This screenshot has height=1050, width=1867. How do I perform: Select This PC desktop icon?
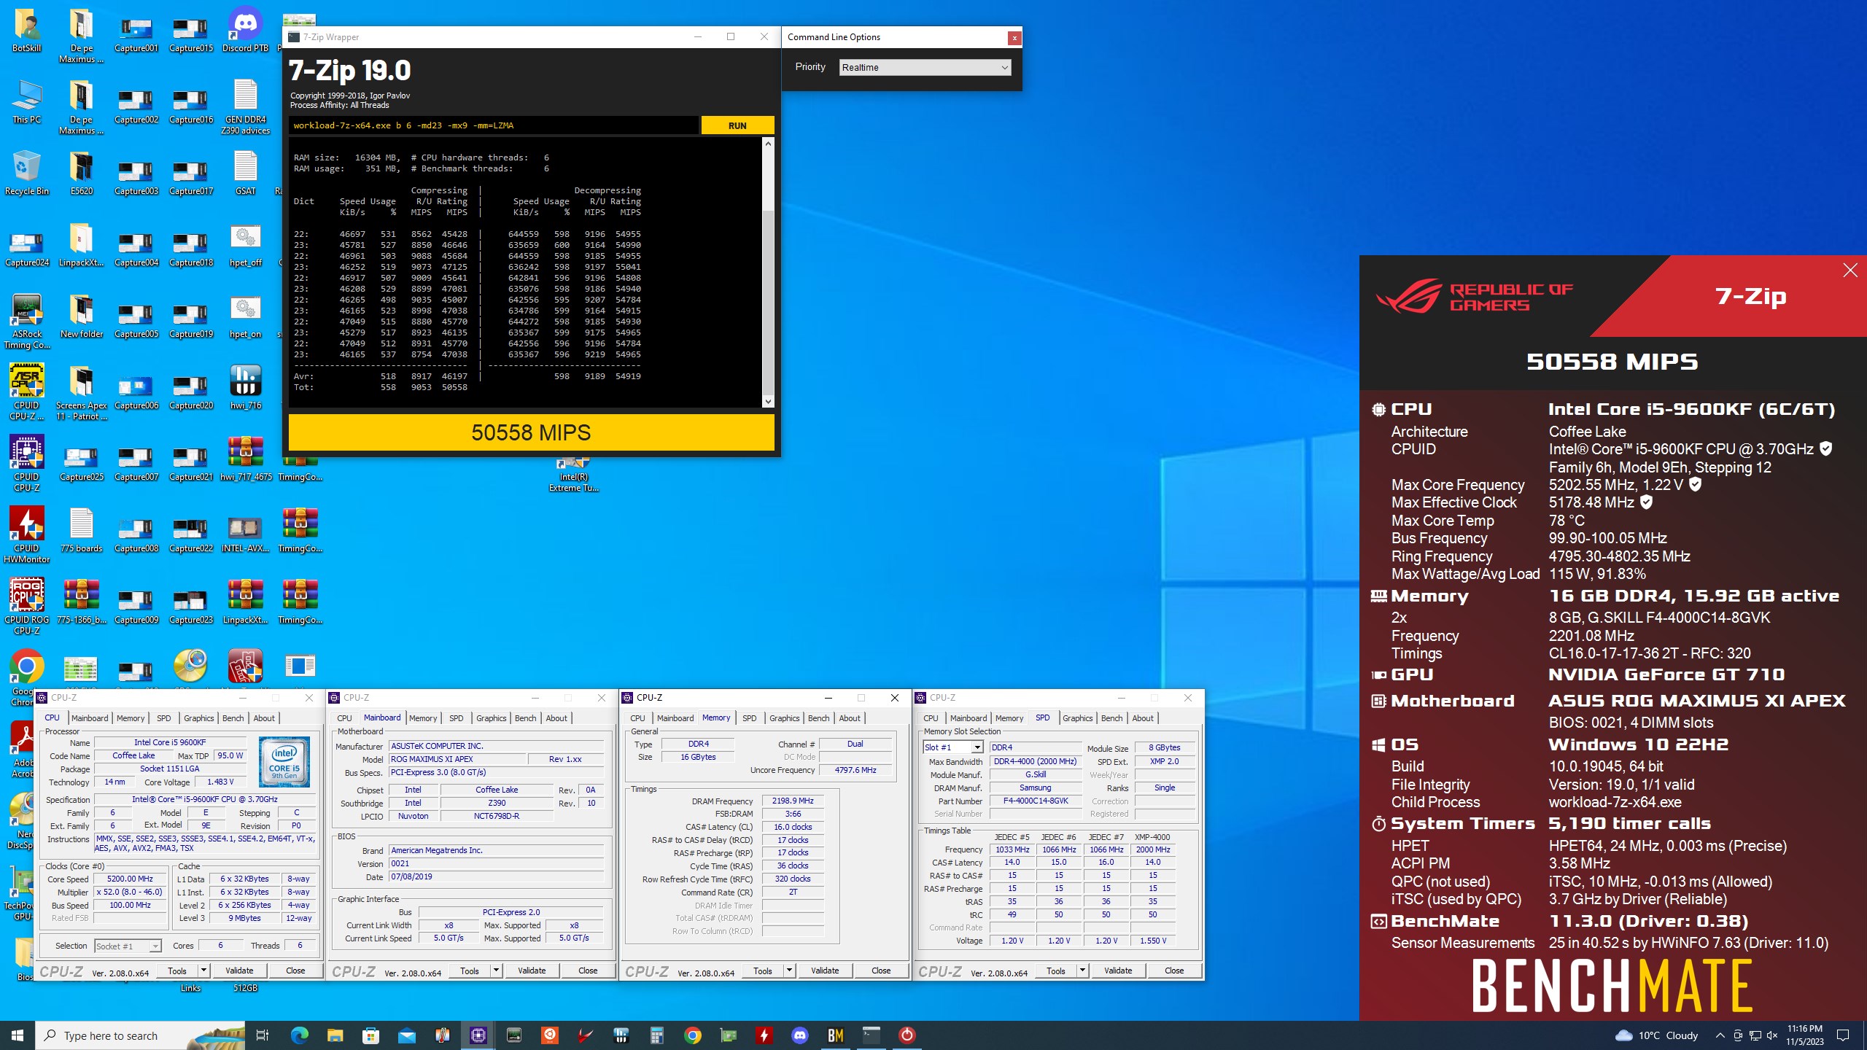pyautogui.click(x=27, y=102)
